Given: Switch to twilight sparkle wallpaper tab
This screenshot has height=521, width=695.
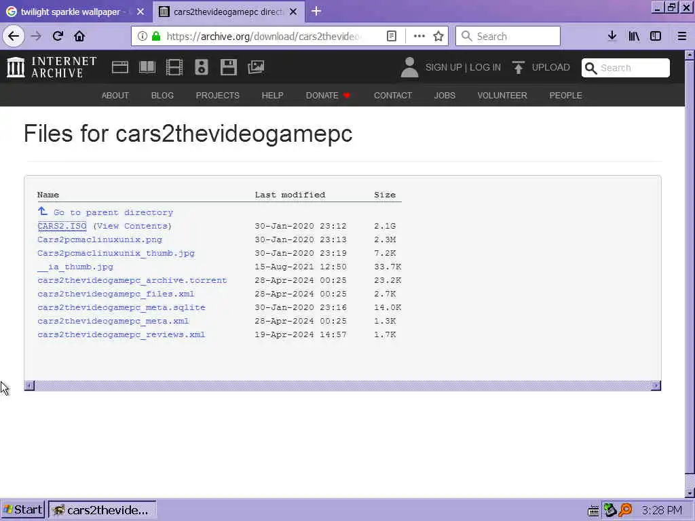Looking at the screenshot, I should [x=70, y=12].
